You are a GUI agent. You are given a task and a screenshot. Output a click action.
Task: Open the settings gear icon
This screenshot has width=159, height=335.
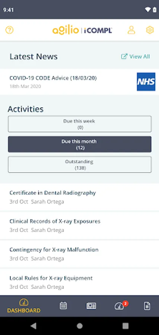(x=150, y=30)
